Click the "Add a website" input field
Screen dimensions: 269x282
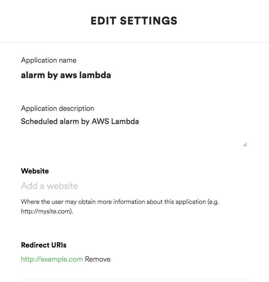click(x=84, y=186)
